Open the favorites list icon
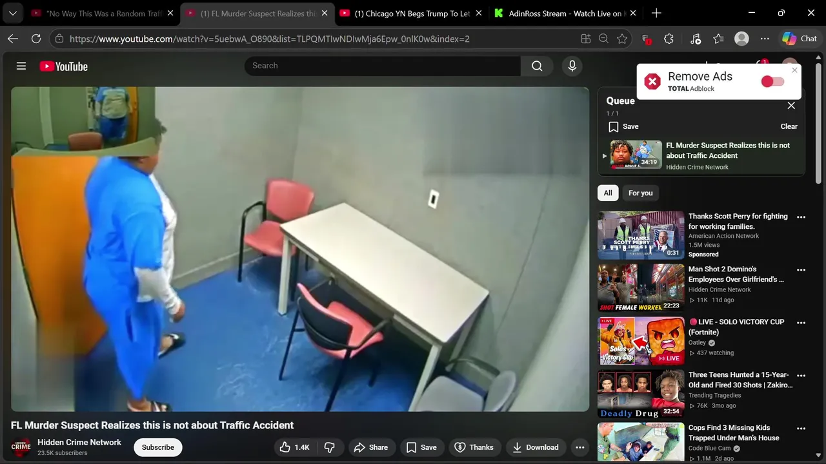The height and width of the screenshot is (464, 826). click(718, 39)
